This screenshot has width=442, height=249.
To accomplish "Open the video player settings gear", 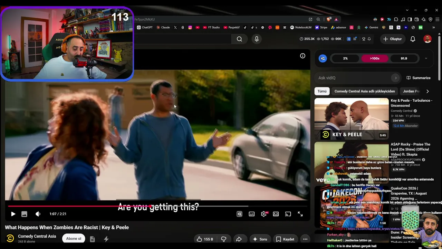I will click(x=264, y=214).
